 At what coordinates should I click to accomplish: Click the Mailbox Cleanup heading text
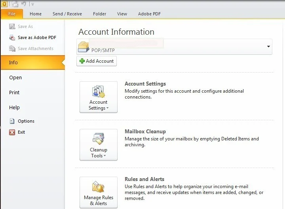click(x=145, y=131)
